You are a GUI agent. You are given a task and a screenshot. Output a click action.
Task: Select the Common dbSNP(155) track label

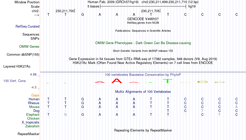23,55
